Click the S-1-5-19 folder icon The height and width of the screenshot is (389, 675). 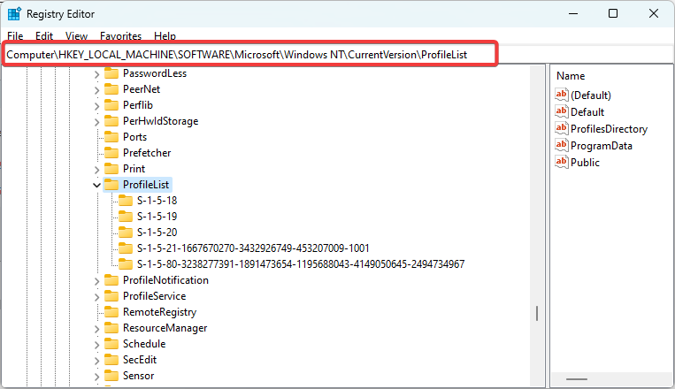pos(126,217)
